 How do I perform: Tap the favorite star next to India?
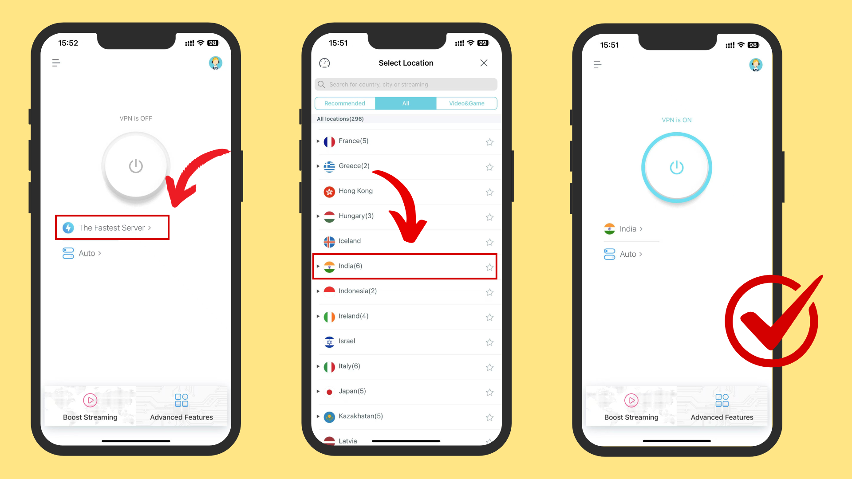pos(489,267)
